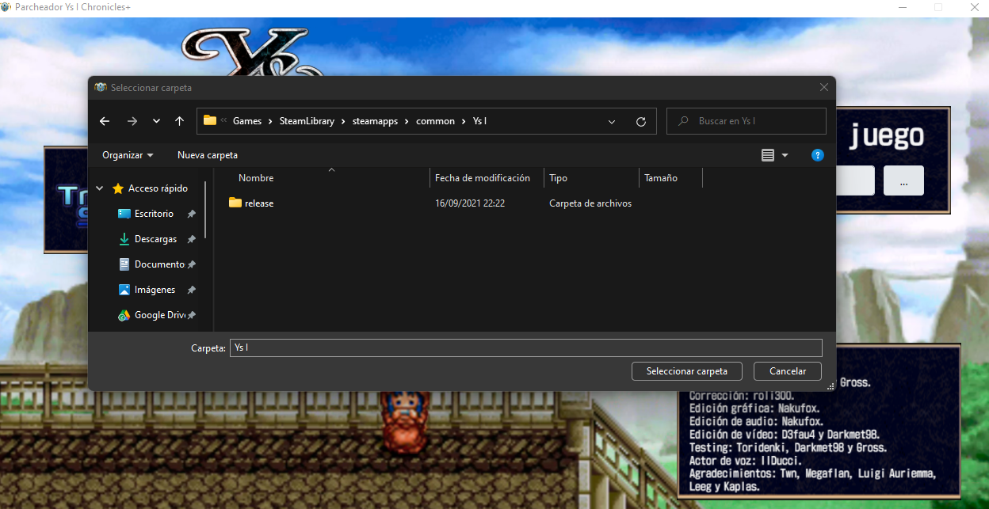
Task: Select common in the breadcrumb path
Action: (435, 121)
